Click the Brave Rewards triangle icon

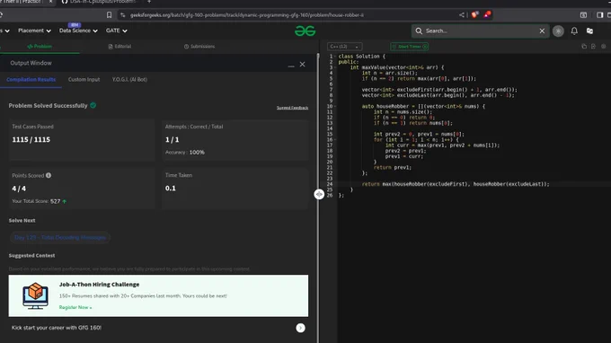tap(487, 14)
